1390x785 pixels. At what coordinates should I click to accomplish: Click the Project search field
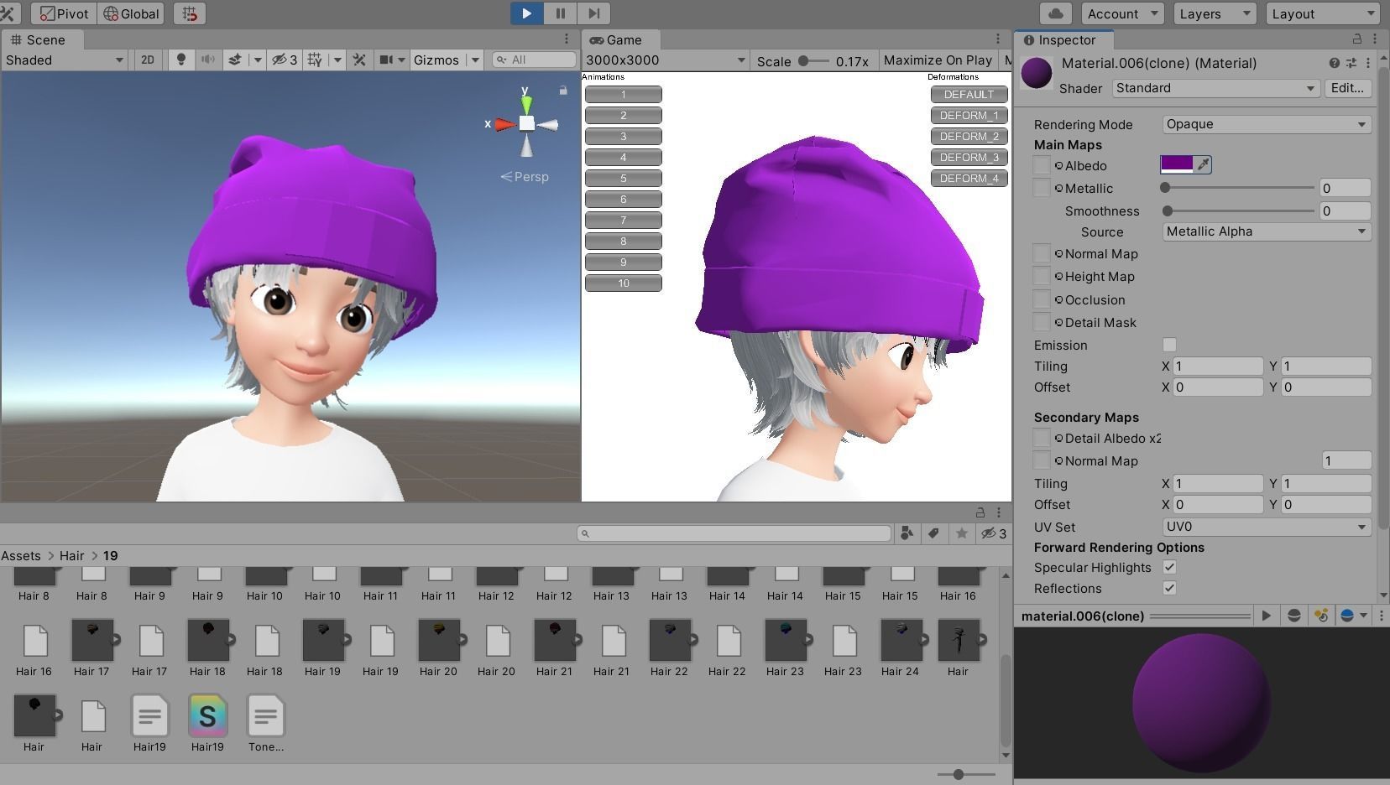coord(734,533)
